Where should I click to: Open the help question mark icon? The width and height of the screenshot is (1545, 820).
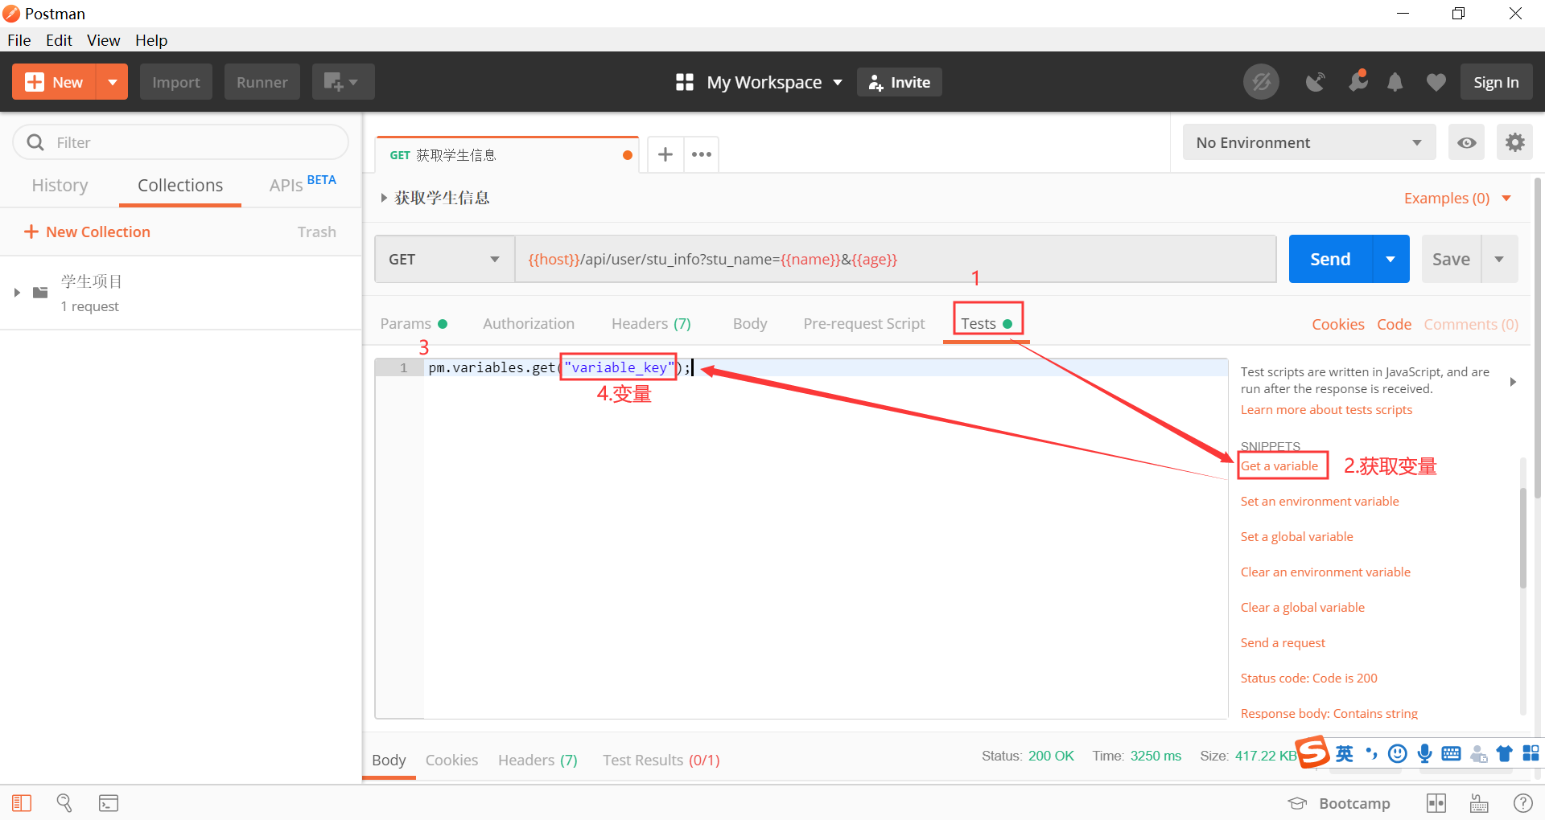(1523, 803)
